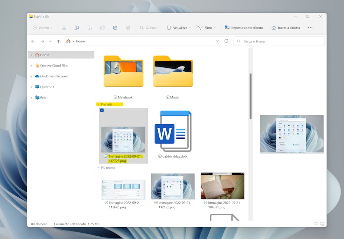Click the Refresh icon beside address bar
Image resolution: width=344 pixels, height=239 pixels.
pyautogui.click(x=226, y=41)
